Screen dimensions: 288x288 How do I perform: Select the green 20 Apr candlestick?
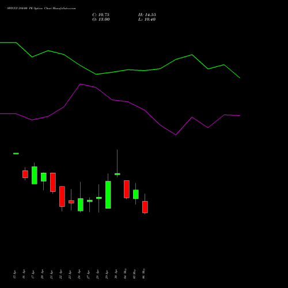[44, 177]
